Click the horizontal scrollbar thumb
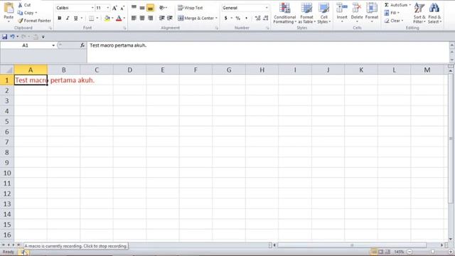Viewport: 455px width, 256px height. 352,245
